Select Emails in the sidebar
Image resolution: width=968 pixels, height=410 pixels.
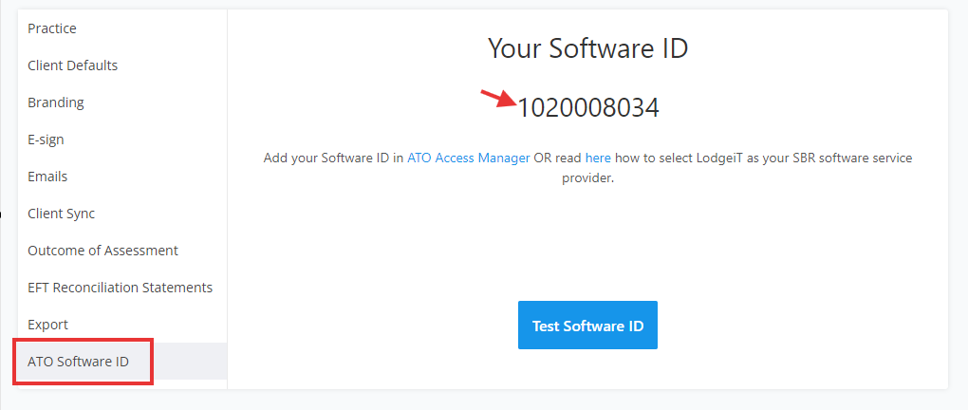(x=122, y=177)
